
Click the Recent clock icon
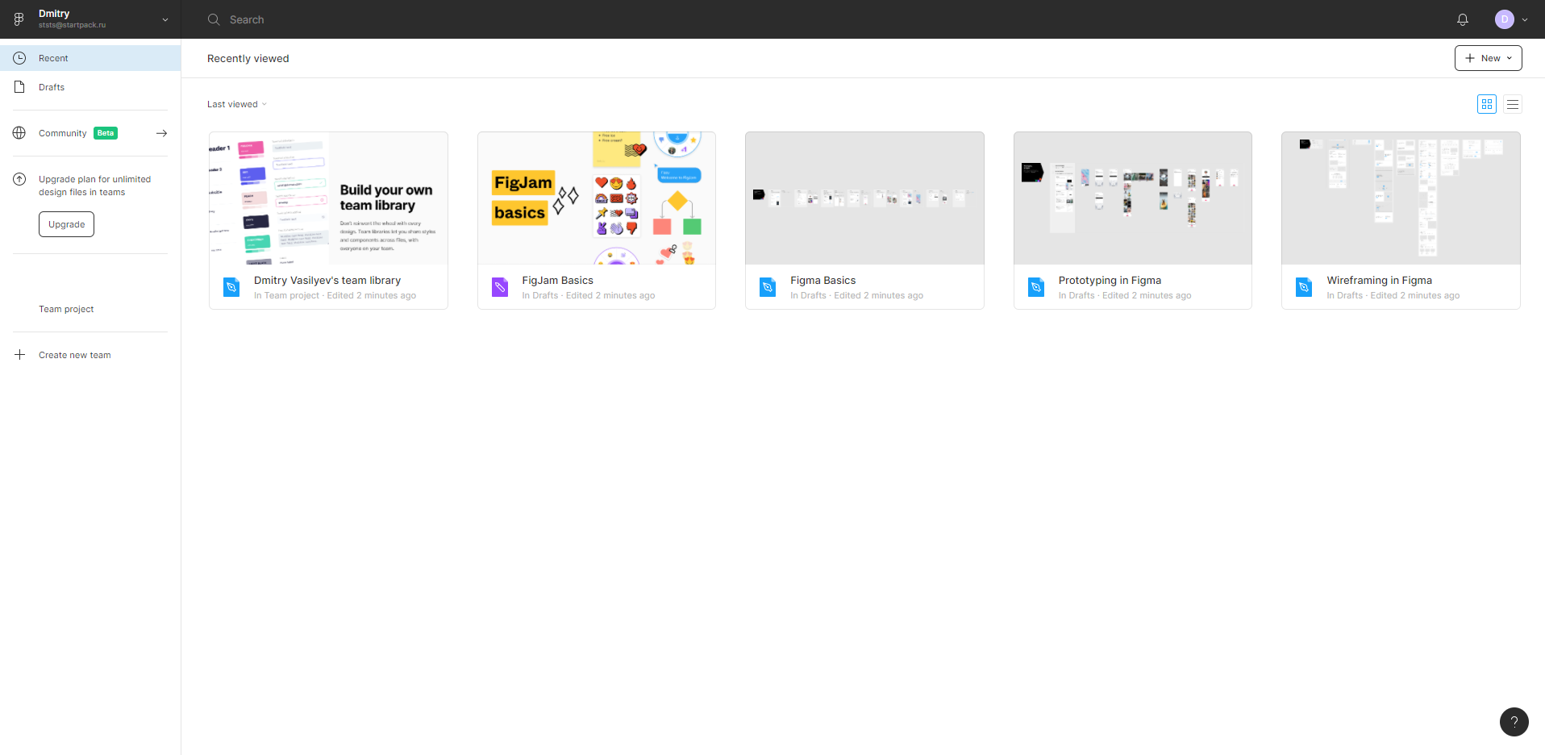pyautogui.click(x=19, y=58)
